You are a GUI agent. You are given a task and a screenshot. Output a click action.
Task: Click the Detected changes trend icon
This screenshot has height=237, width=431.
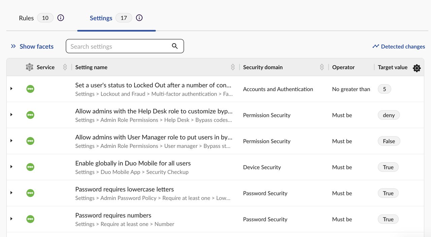pos(376,47)
